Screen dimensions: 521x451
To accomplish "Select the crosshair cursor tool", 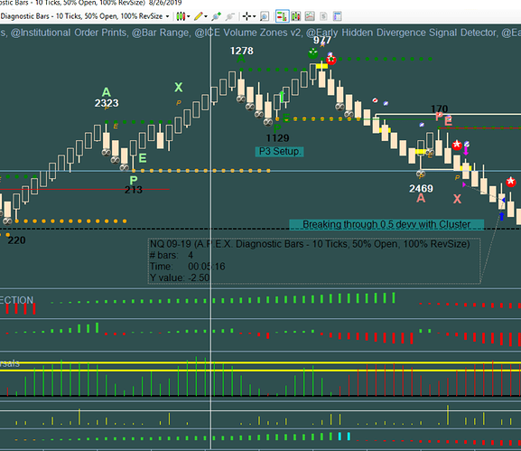I will pyautogui.click(x=247, y=16).
